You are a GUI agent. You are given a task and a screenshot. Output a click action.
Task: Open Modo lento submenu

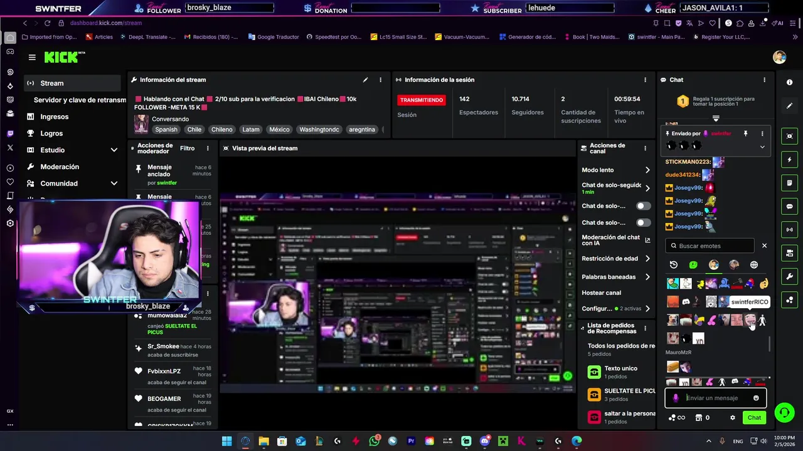click(616, 170)
